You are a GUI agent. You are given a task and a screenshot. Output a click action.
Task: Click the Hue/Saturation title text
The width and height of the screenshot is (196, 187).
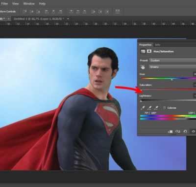coord(164,52)
